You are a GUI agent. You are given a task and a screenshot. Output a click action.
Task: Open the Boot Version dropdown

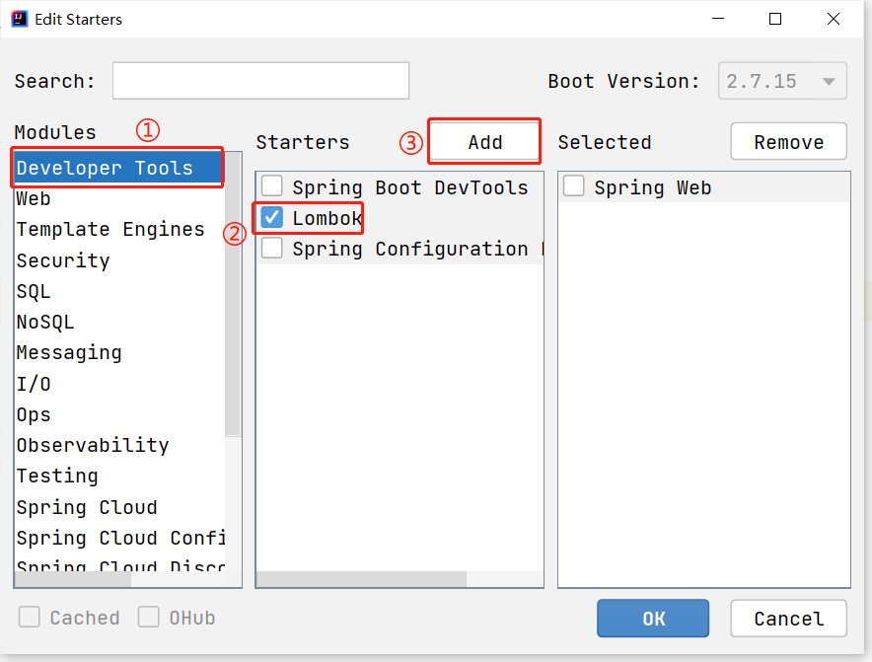pos(782,81)
